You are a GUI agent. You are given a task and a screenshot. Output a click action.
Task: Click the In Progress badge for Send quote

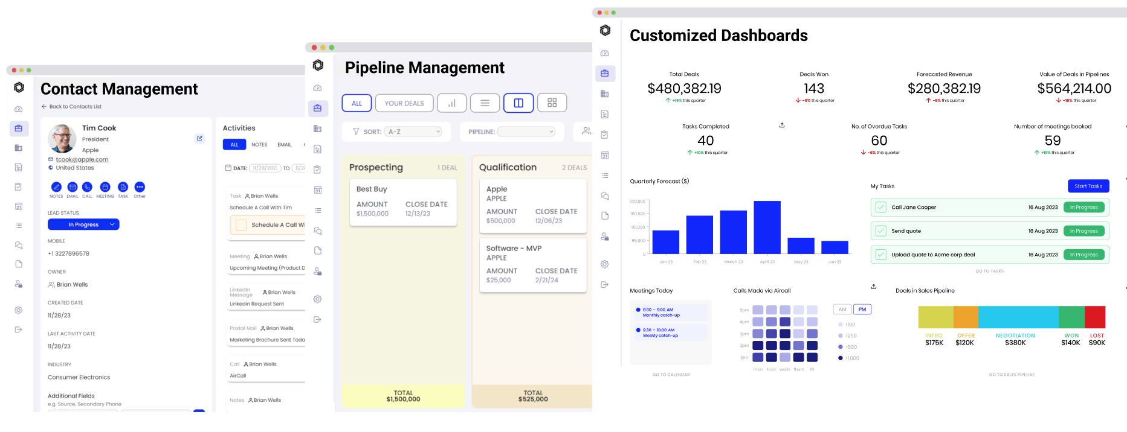1084,231
